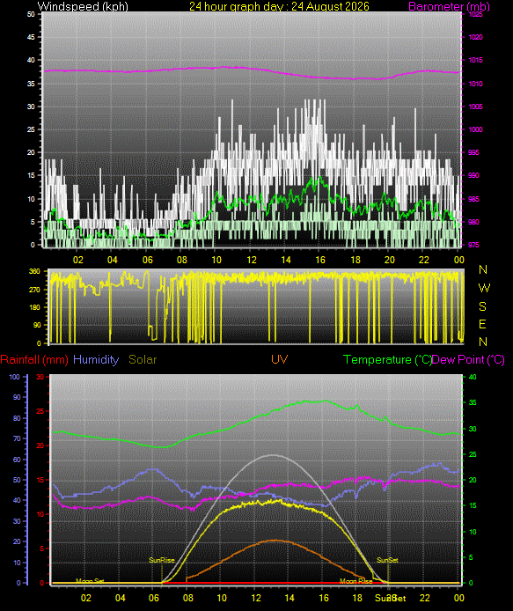Click the SunRise marker label
The height and width of the screenshot is (611, 513).
click(162, 560)
